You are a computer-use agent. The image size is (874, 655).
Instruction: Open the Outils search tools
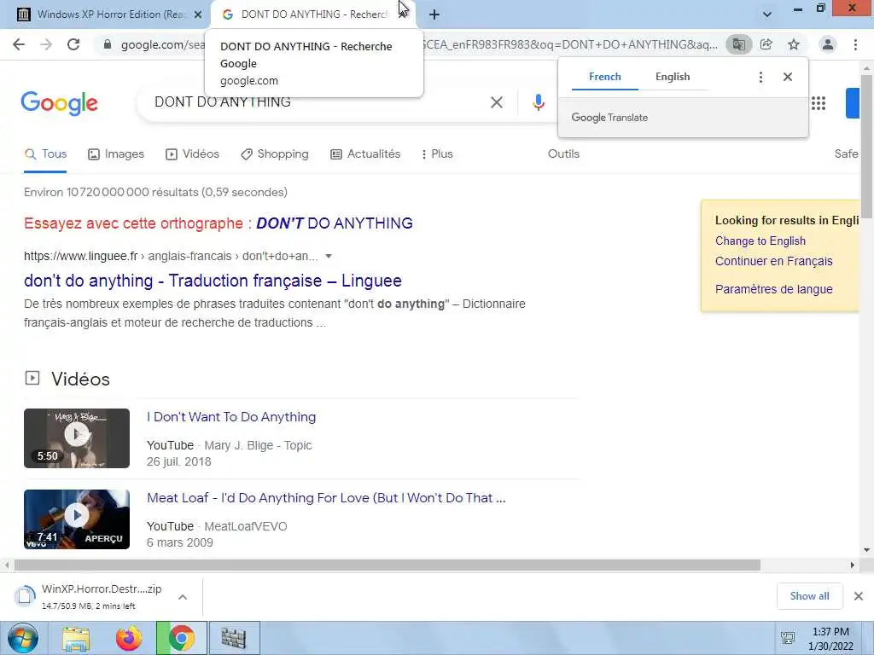[x=563, y=154]
